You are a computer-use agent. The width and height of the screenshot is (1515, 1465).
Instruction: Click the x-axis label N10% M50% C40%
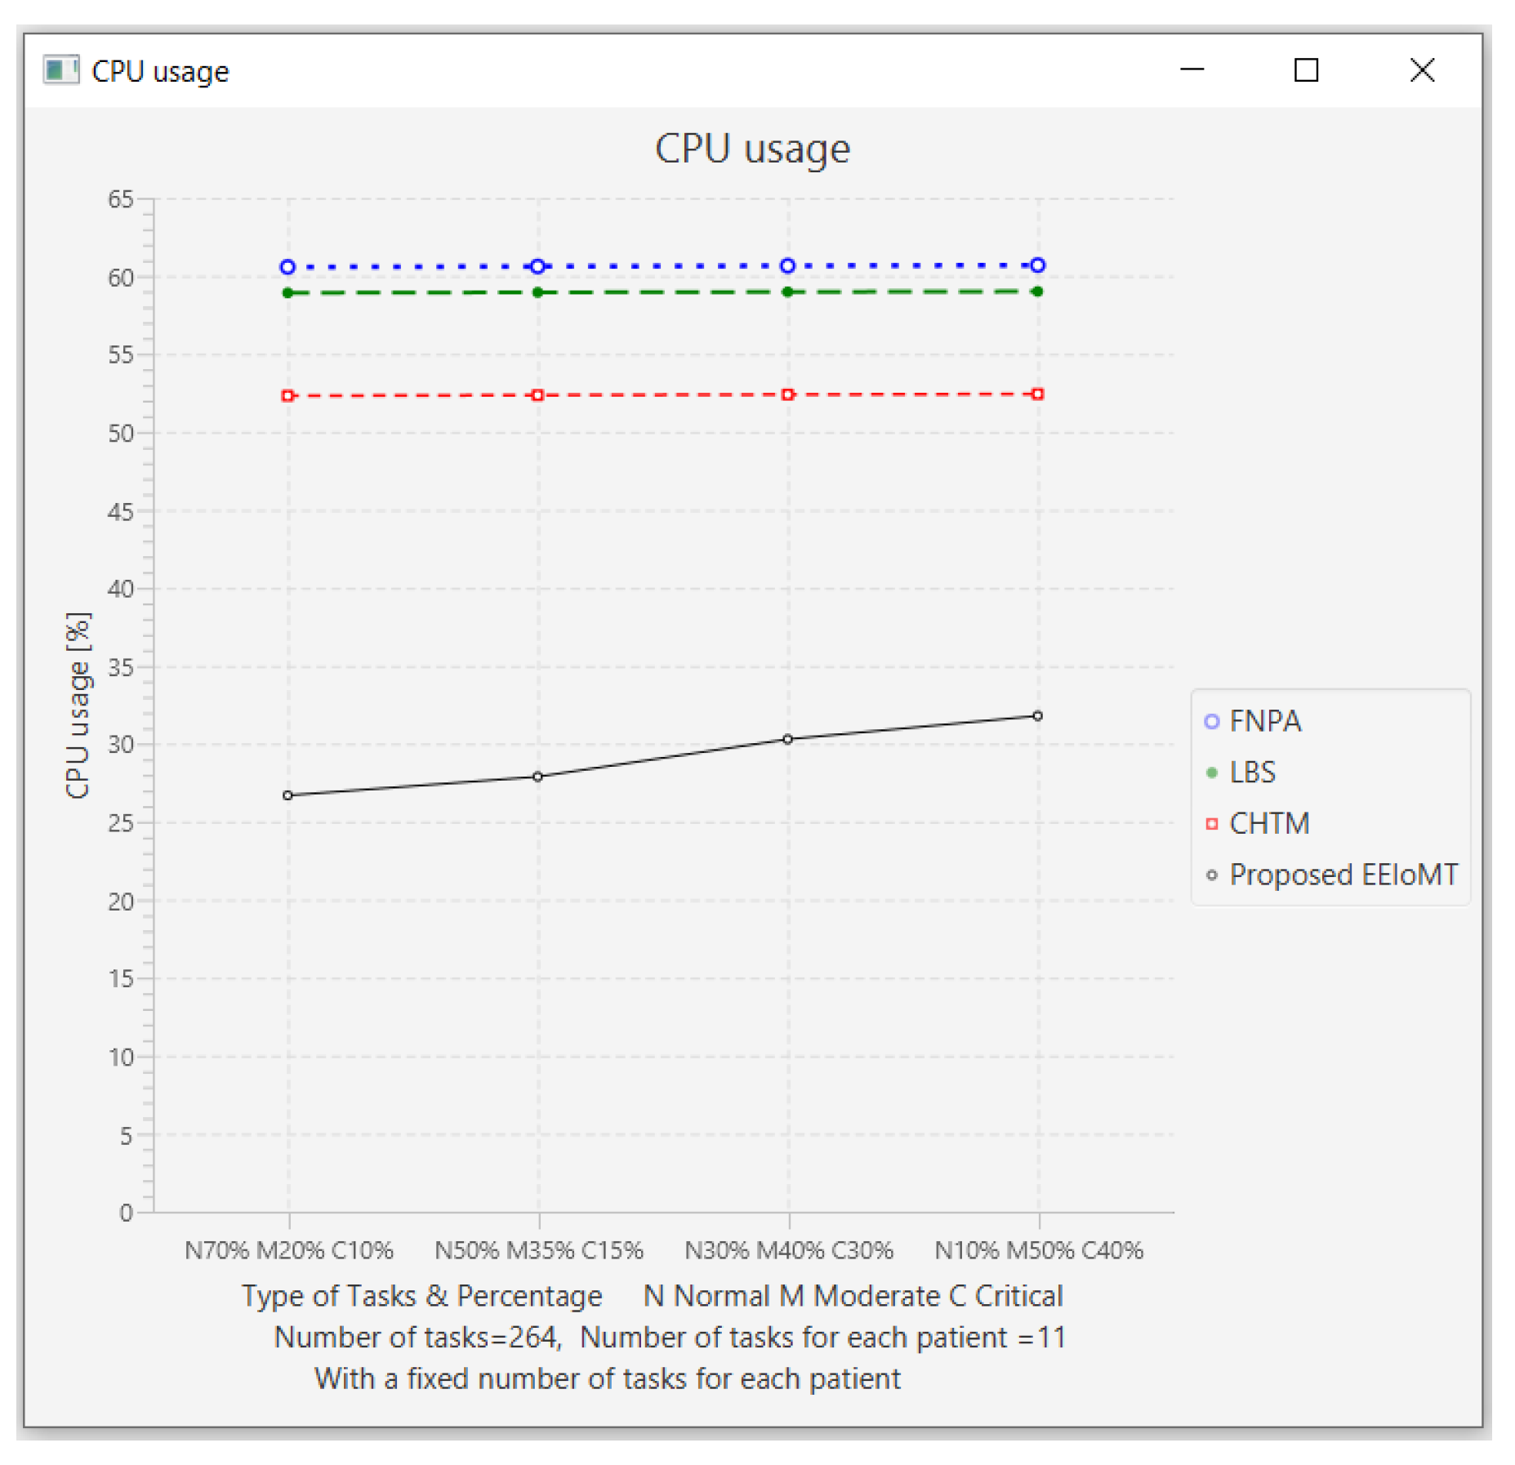tap(1039, 1250)
